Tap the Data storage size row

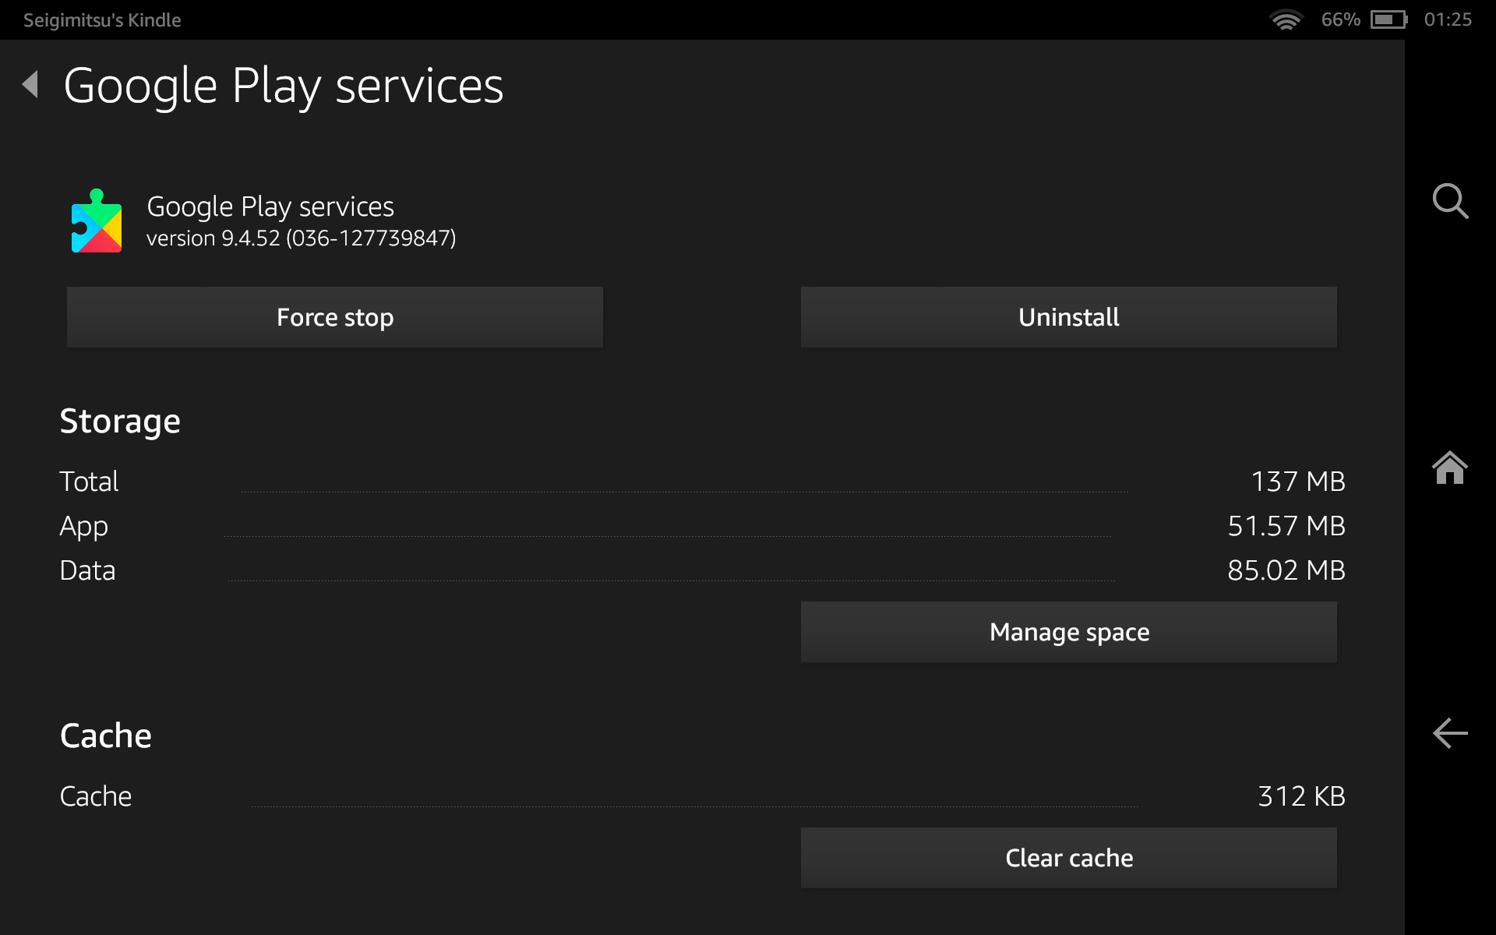[x=701, y=570]
